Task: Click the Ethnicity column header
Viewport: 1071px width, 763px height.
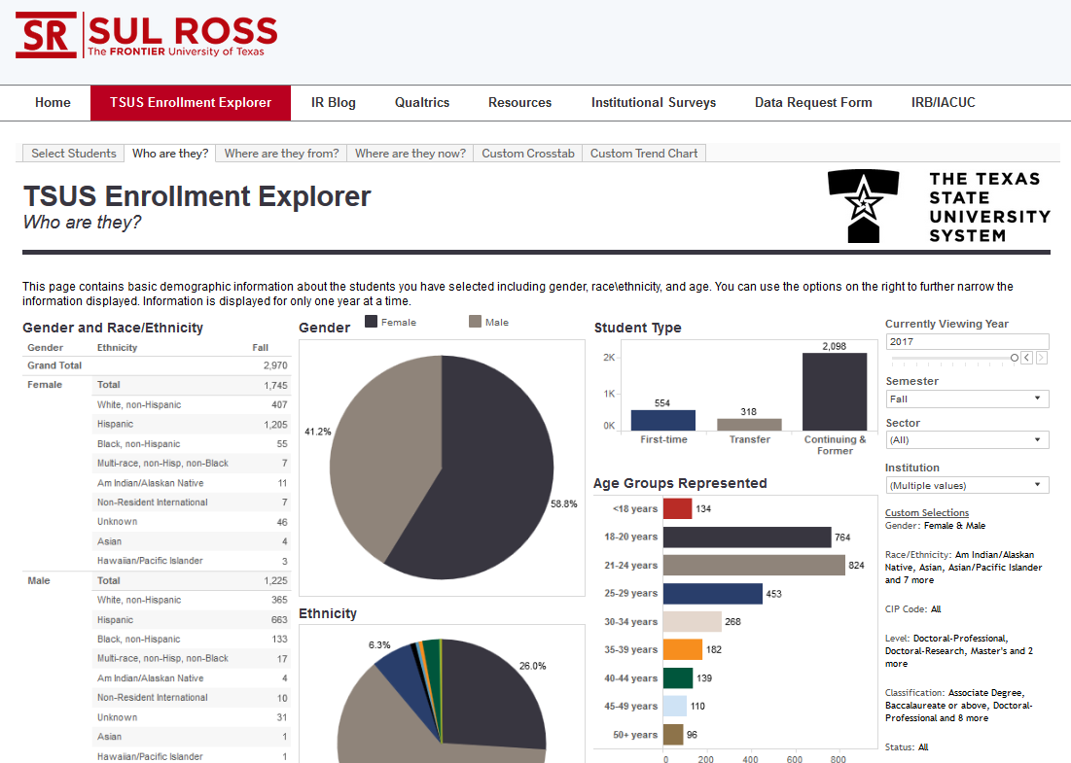Action: click(x=117, y=347)
